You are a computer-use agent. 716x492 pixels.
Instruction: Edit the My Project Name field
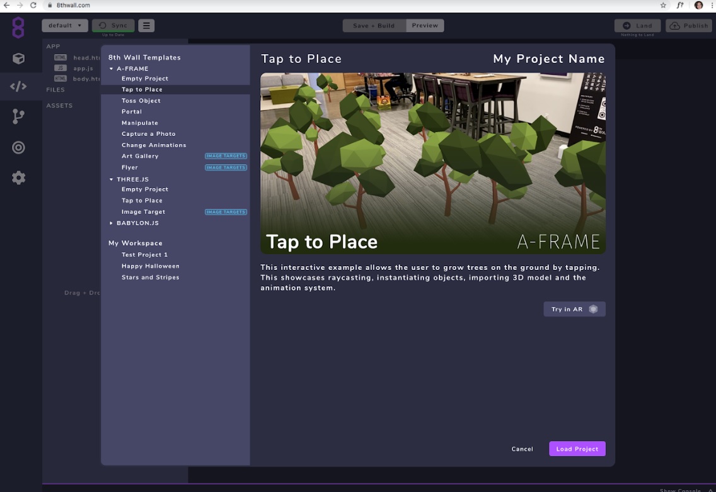point(549,59)
